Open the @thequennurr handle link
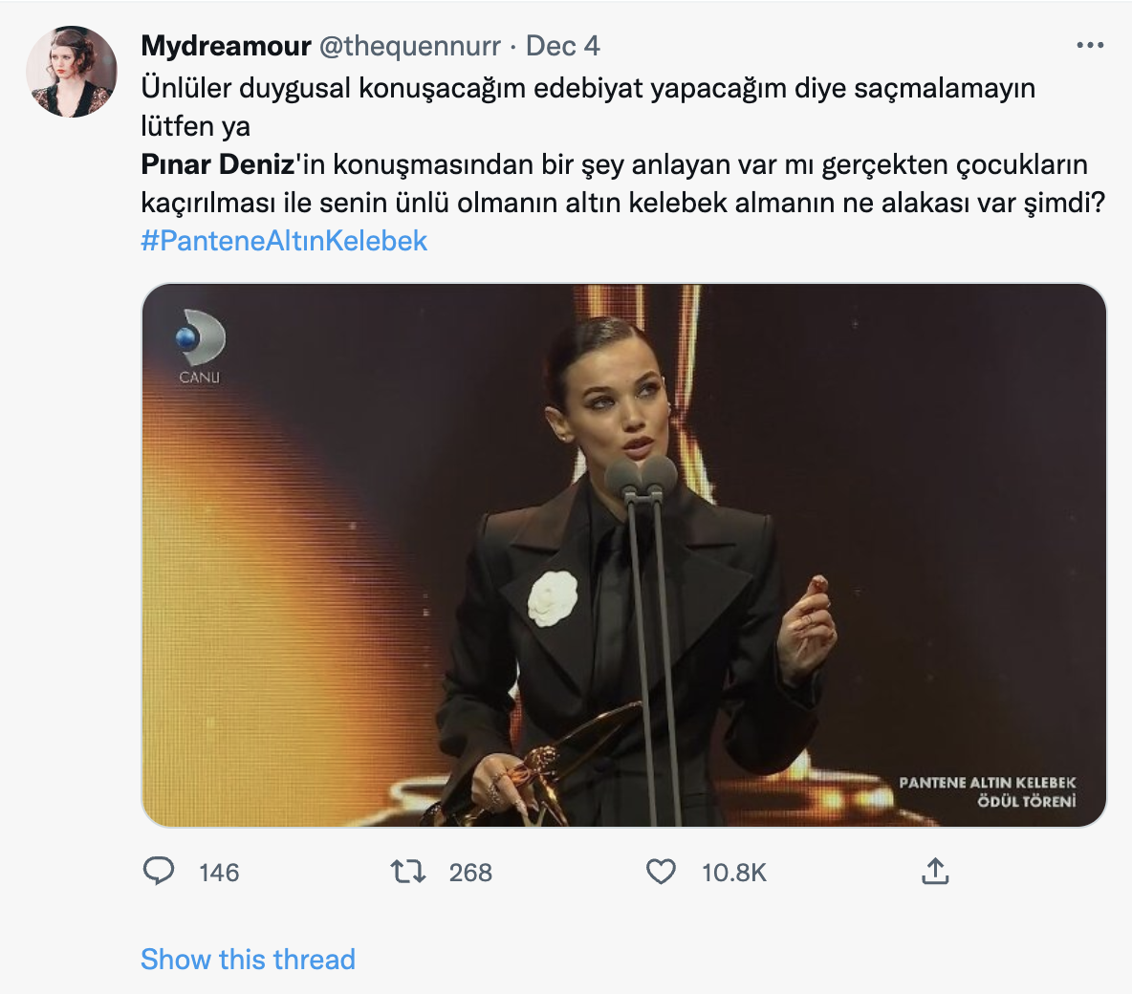The height and width of the screenshot is (994, 1132). [x=409, y=46]
